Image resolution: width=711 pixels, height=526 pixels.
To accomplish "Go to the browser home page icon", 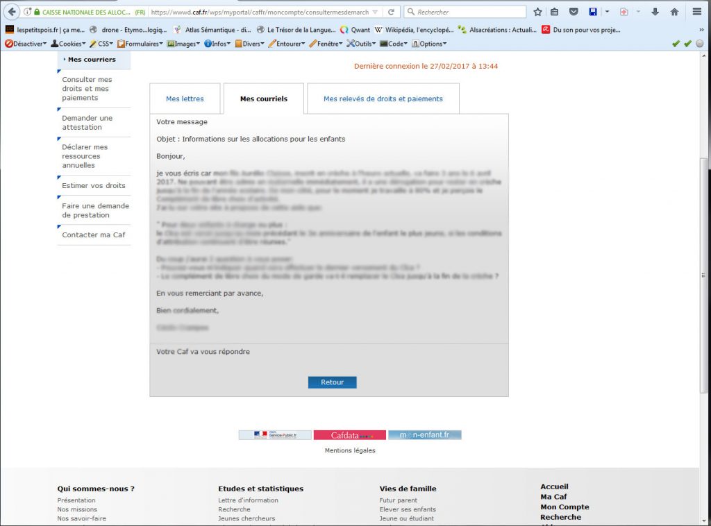I will coord(674,12).
